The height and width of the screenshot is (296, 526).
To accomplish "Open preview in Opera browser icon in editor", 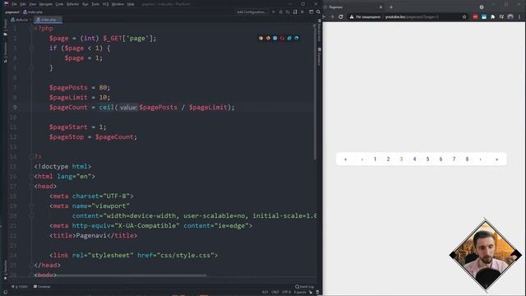I will (x=282, y=39).
